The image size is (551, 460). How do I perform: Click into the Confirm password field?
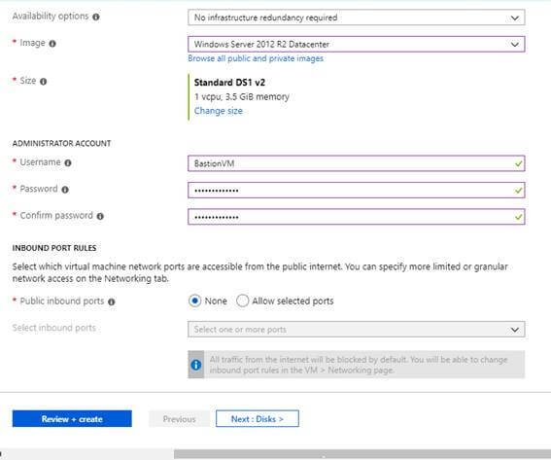(357, 217)
